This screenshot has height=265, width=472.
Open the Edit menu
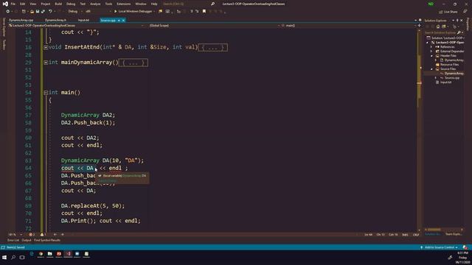[x=23, y=4]
